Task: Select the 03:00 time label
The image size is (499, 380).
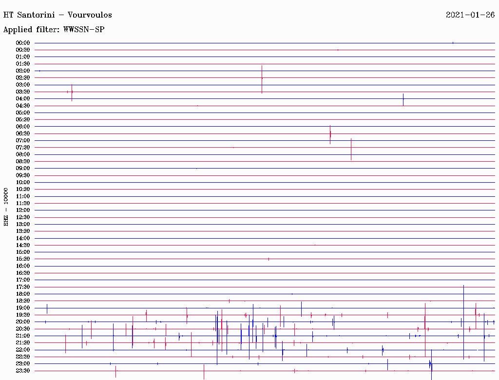Action: 23,85
